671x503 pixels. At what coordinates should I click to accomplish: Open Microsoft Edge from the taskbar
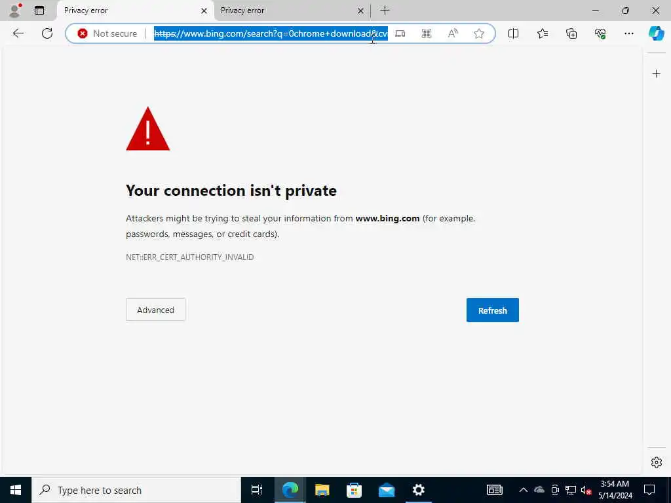(x=290, y=490)
